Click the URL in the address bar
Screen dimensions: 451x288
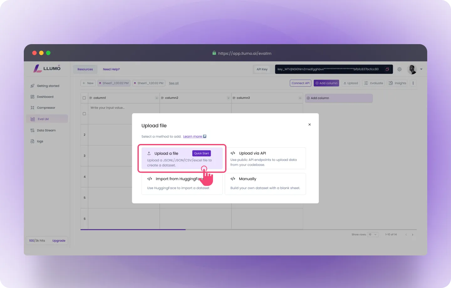tap(245, 54)
